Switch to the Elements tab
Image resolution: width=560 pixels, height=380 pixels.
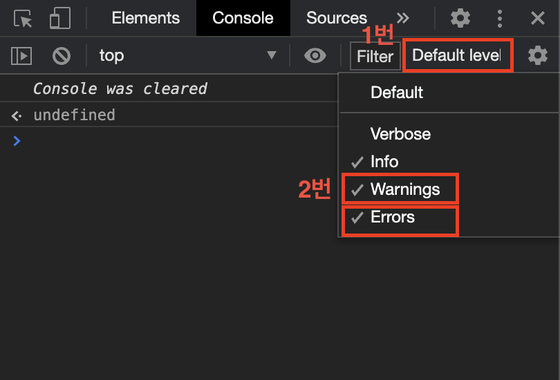tap(145, 19)
